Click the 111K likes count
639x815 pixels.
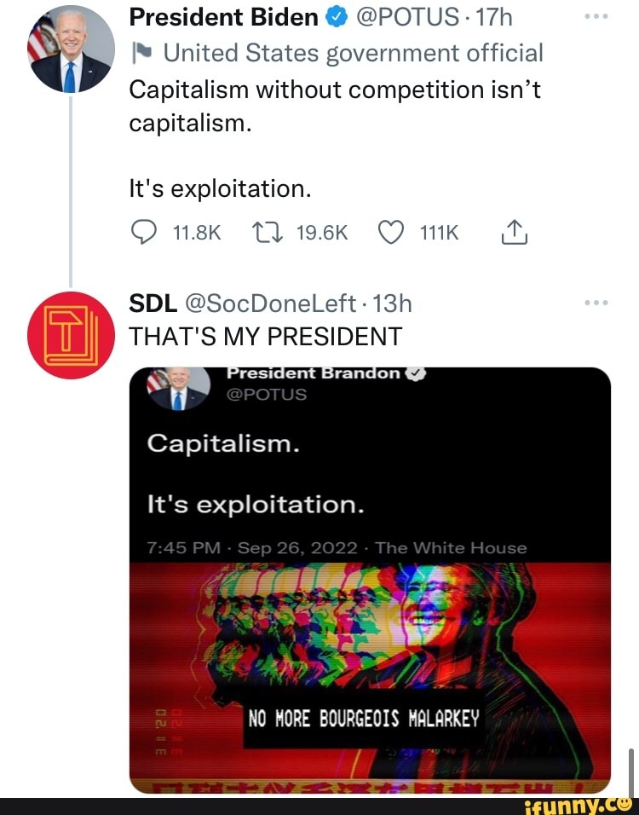[437, 231]
